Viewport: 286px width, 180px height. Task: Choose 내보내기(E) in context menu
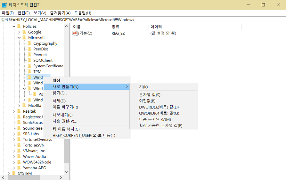tap(87, 115)
